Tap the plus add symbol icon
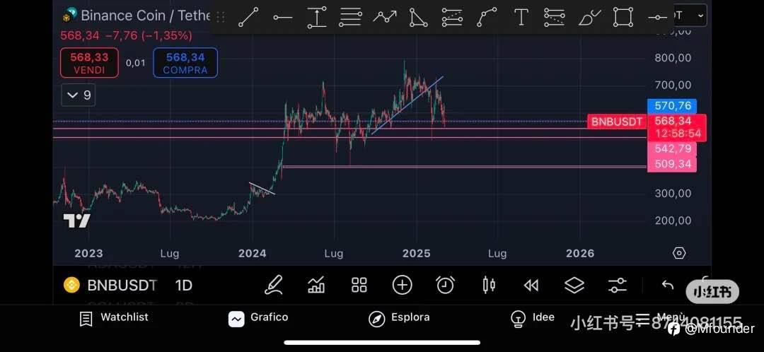The image size is (764, 352). 402,285
